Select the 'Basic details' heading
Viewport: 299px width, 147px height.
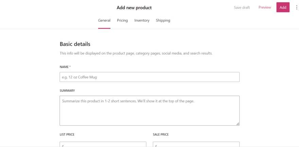pyautogui.click(x=75, y=44)
